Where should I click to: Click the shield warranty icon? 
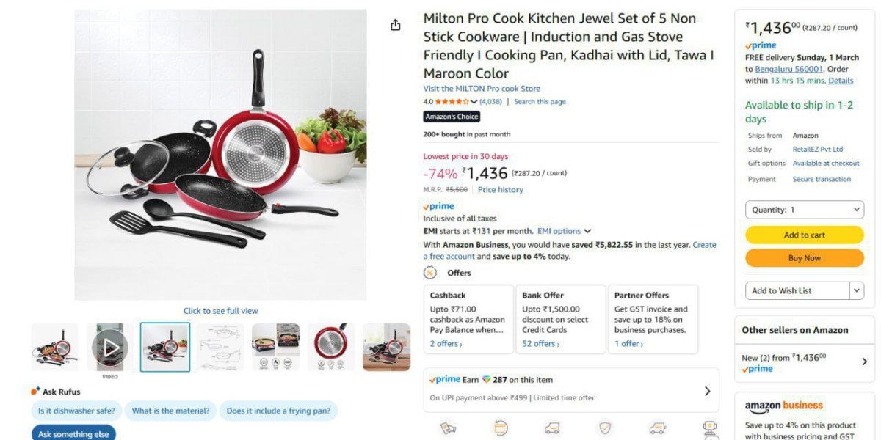(605, 428)
